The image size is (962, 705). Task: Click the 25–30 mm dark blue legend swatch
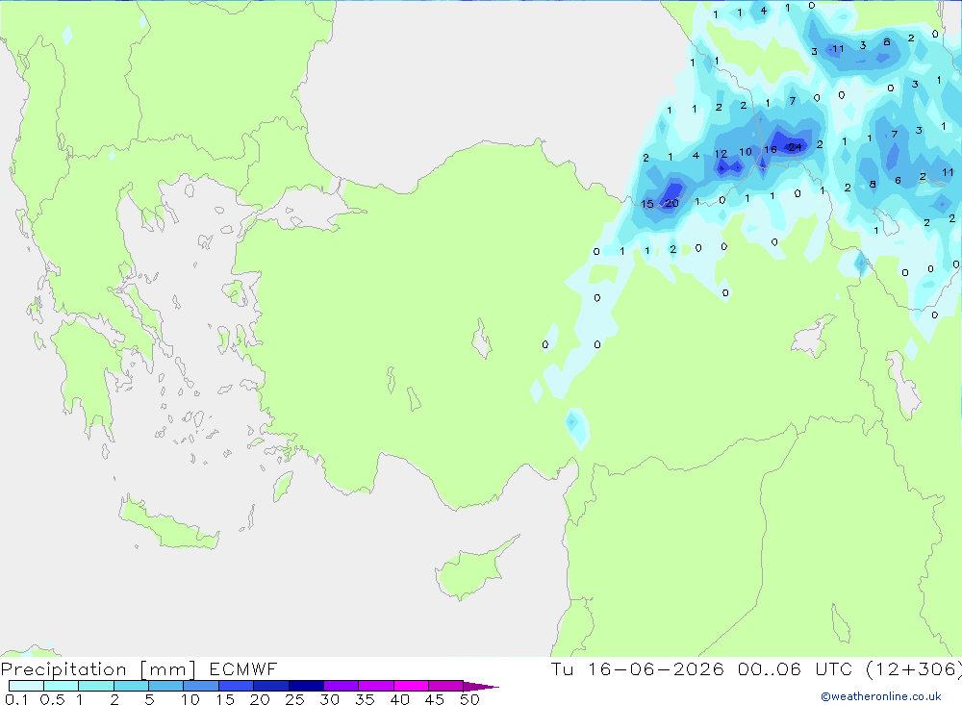point(306,686)
